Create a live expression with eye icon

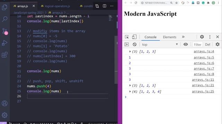click(x=186, y=44)
